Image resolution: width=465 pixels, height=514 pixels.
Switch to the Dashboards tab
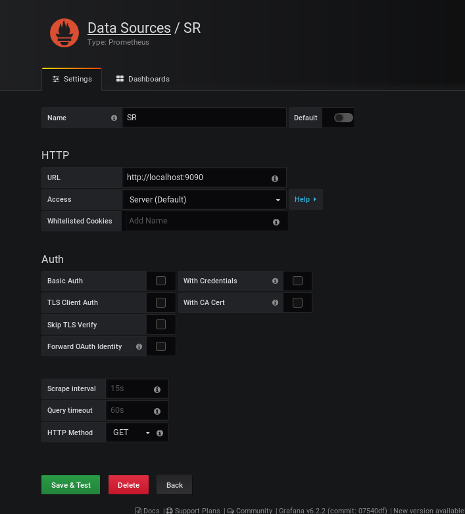(143, 79)
